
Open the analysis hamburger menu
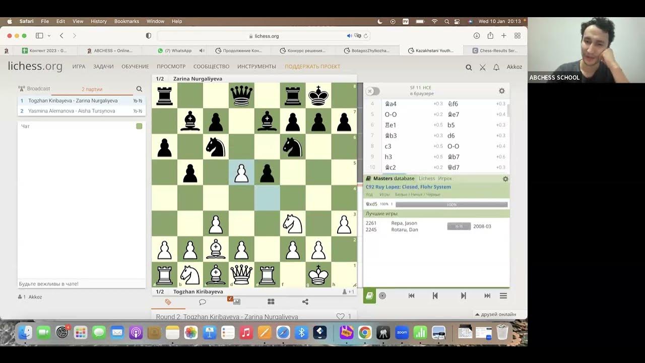(x=503, y=296)
